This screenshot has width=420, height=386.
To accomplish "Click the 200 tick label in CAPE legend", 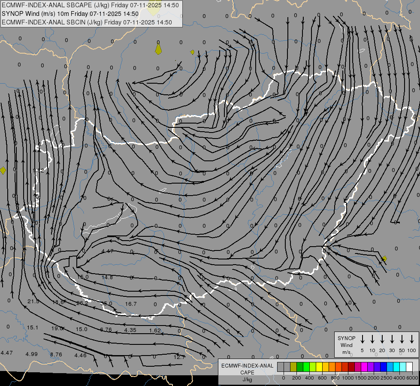I will pyautogui.click(x=296, y=378).
